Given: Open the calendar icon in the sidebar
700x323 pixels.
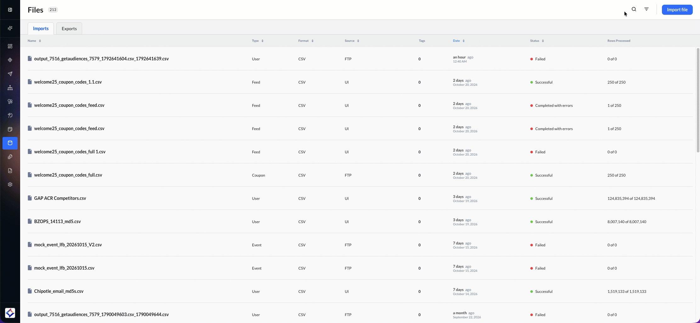Looking at the screenshot, I should 10,129.
